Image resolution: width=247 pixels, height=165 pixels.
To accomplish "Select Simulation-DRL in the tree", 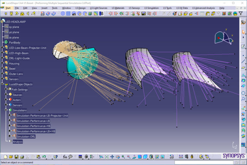I will click(x=26, y=136).
